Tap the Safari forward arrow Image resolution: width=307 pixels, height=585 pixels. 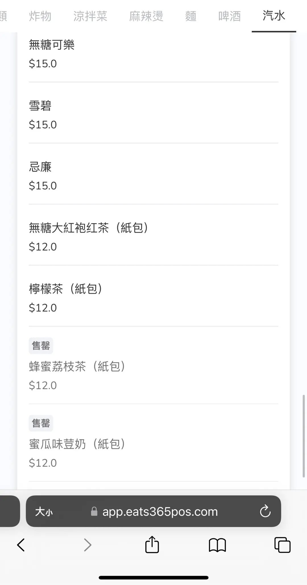(x=88, y=545)
